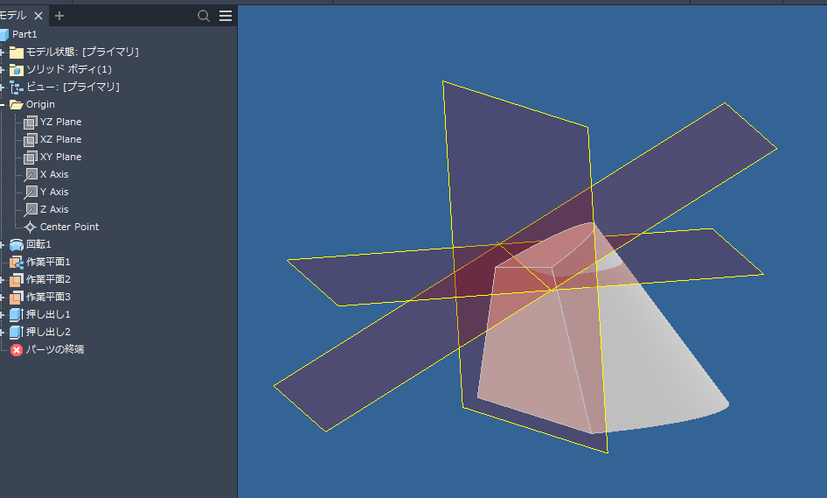Switch to the モデル tab
Image resolution: width=827 pixels, height=498 pixels.
click(x=14, y=16)
